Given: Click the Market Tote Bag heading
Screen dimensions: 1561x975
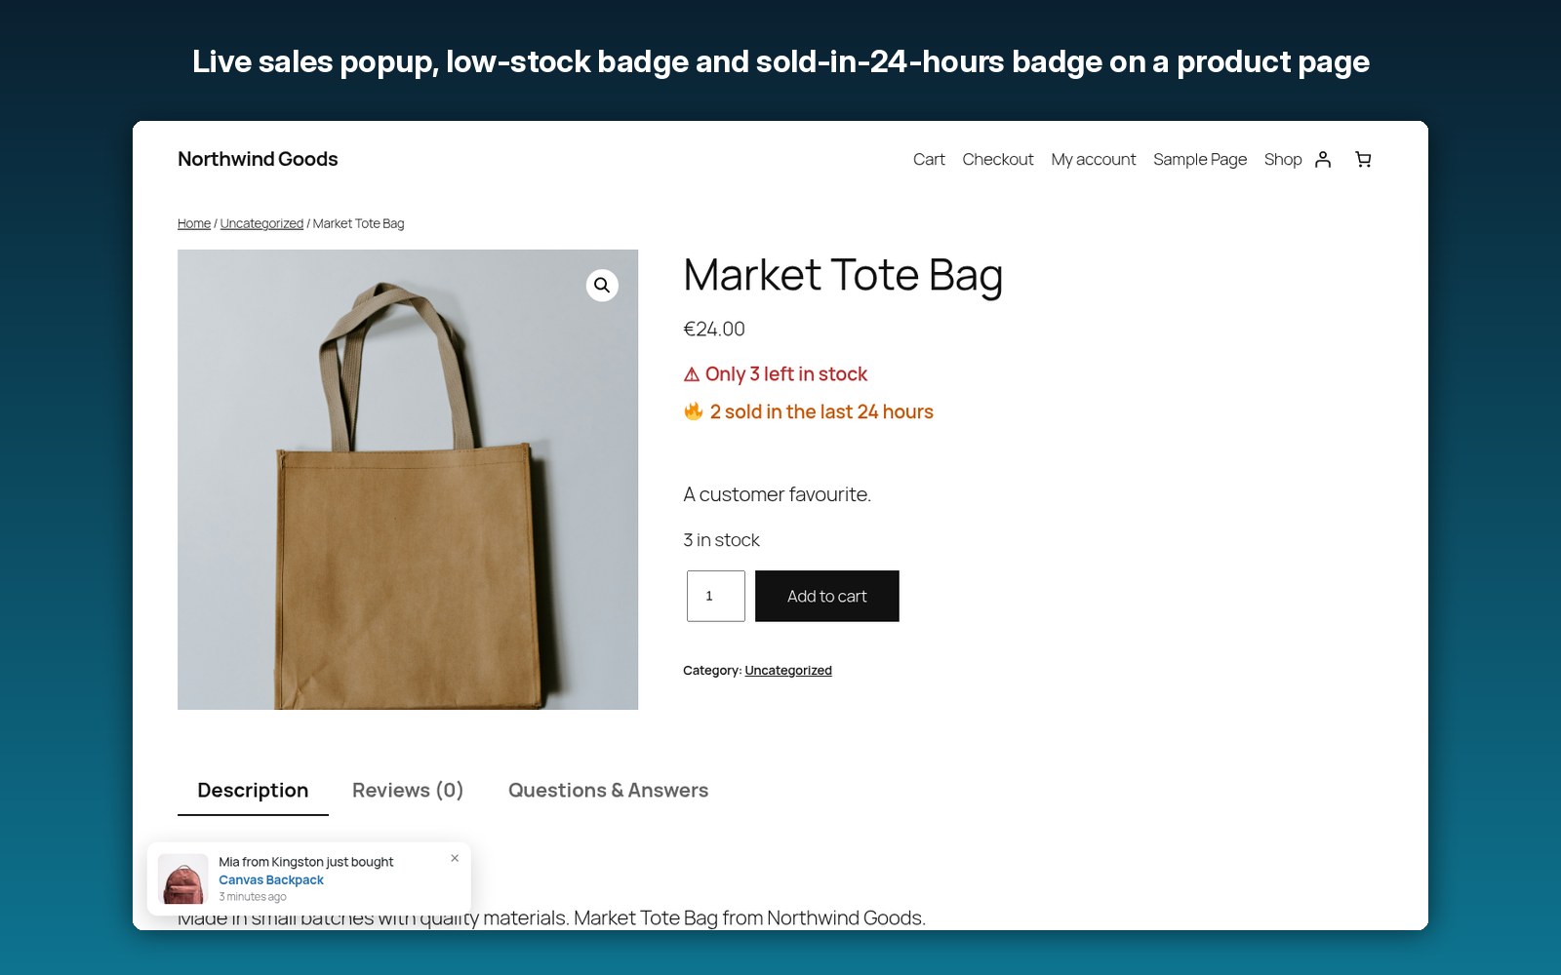Looking at the screenshot, I should [843, 275].
